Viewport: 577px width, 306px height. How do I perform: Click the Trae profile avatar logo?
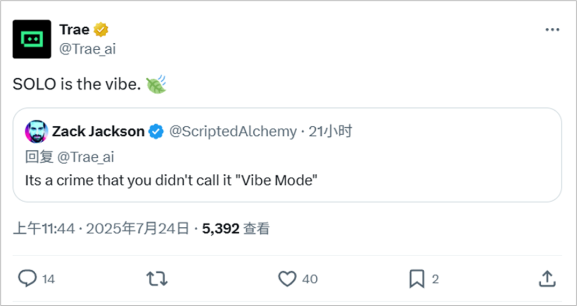(x=32, y=39)
